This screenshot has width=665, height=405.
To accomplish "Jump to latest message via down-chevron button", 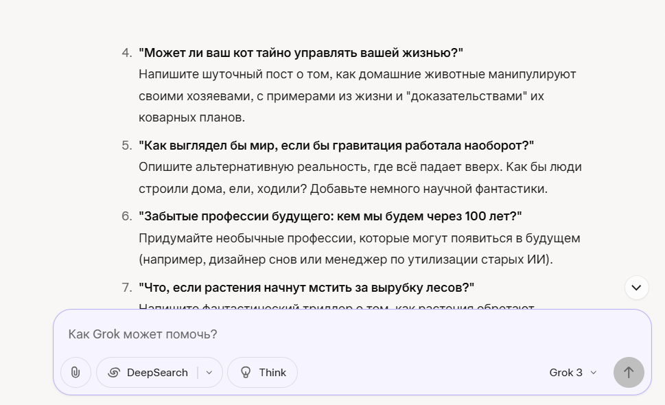I will [636, 288].
